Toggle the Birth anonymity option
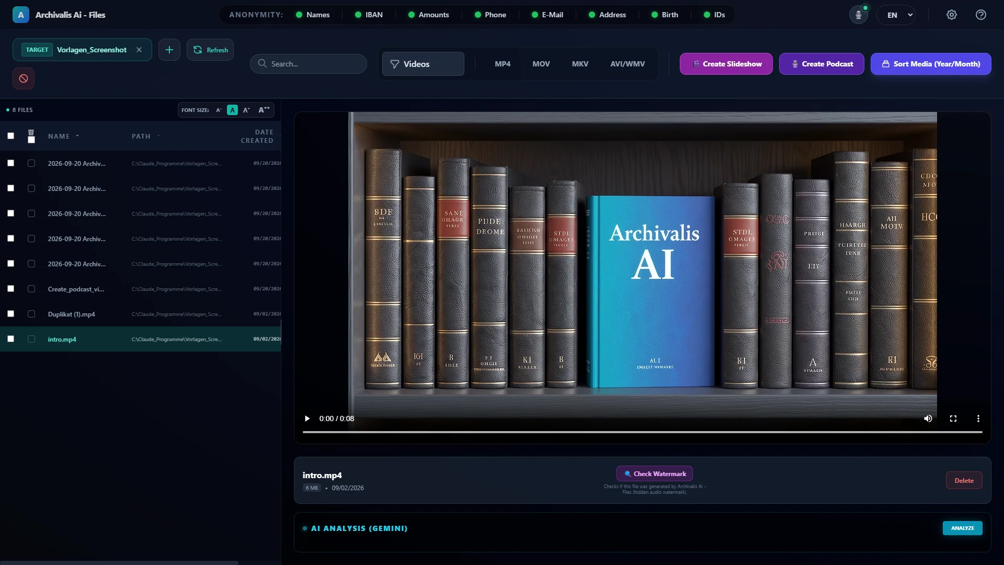1004x565 pixels. coord(665,15)
